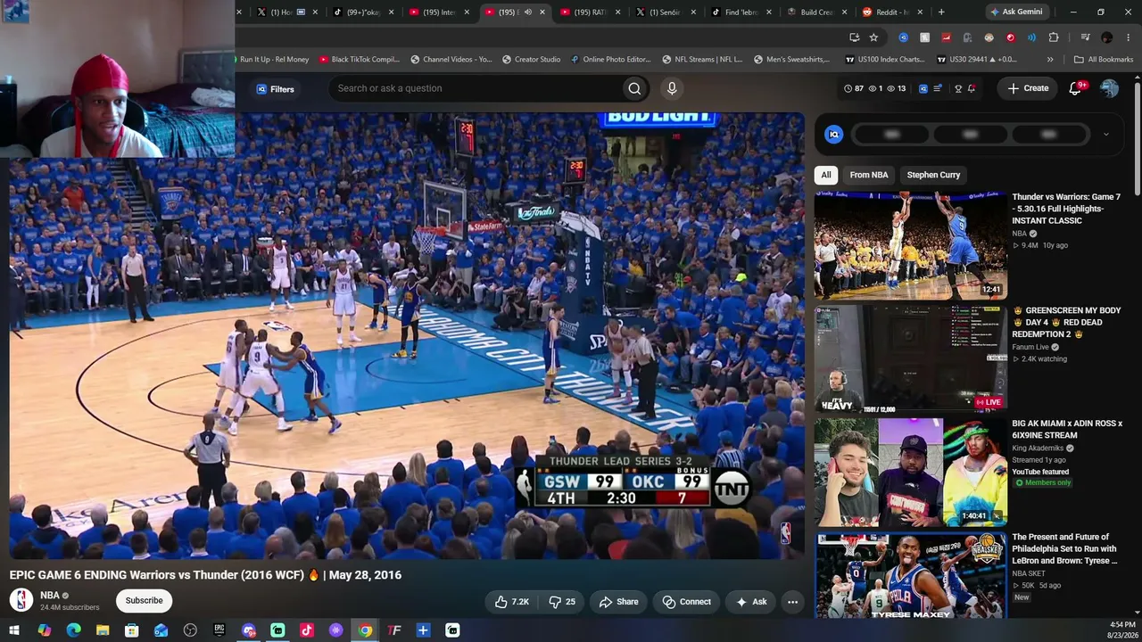Switch to the Find 'lebron' TikTok tab
This screenshot has height=642, width=1142.
(x=741, y=12)
